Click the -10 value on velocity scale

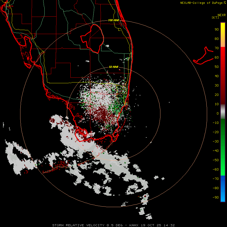click(x=216, y=123)
